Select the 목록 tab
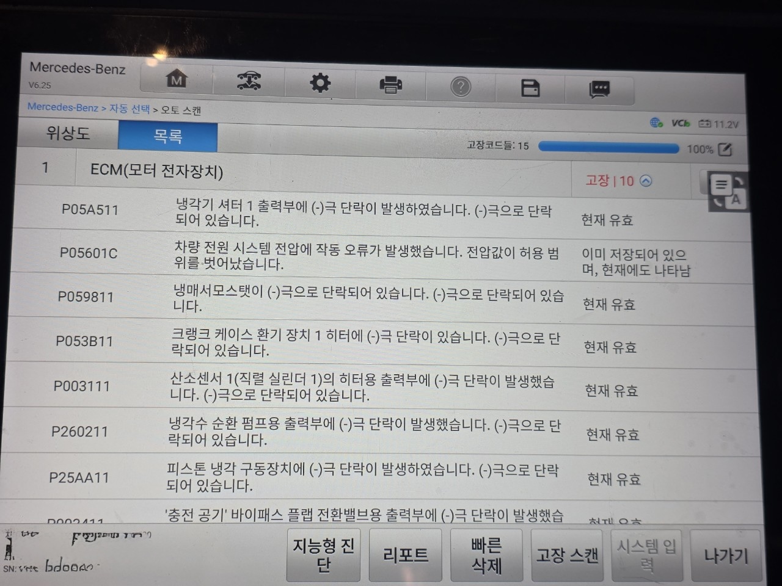Viewport: 782px width, 586px height. coord(167,136)
